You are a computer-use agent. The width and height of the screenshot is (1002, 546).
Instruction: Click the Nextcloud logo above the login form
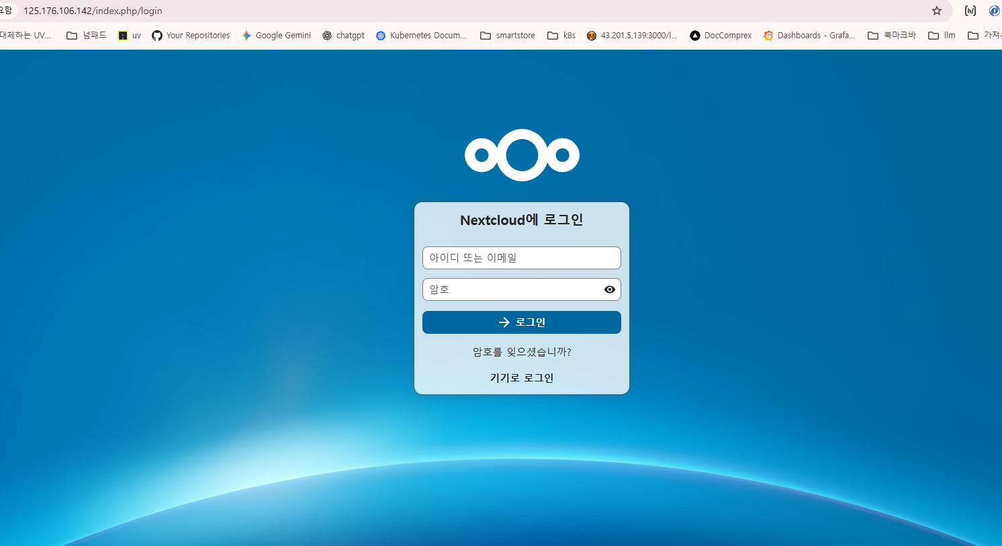[522, 155]
